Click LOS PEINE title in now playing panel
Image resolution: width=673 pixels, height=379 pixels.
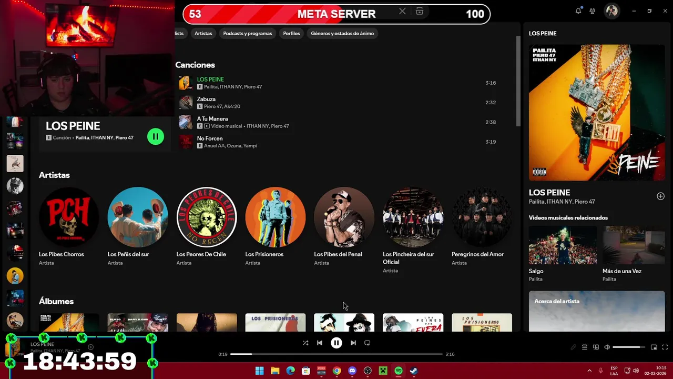549,193
